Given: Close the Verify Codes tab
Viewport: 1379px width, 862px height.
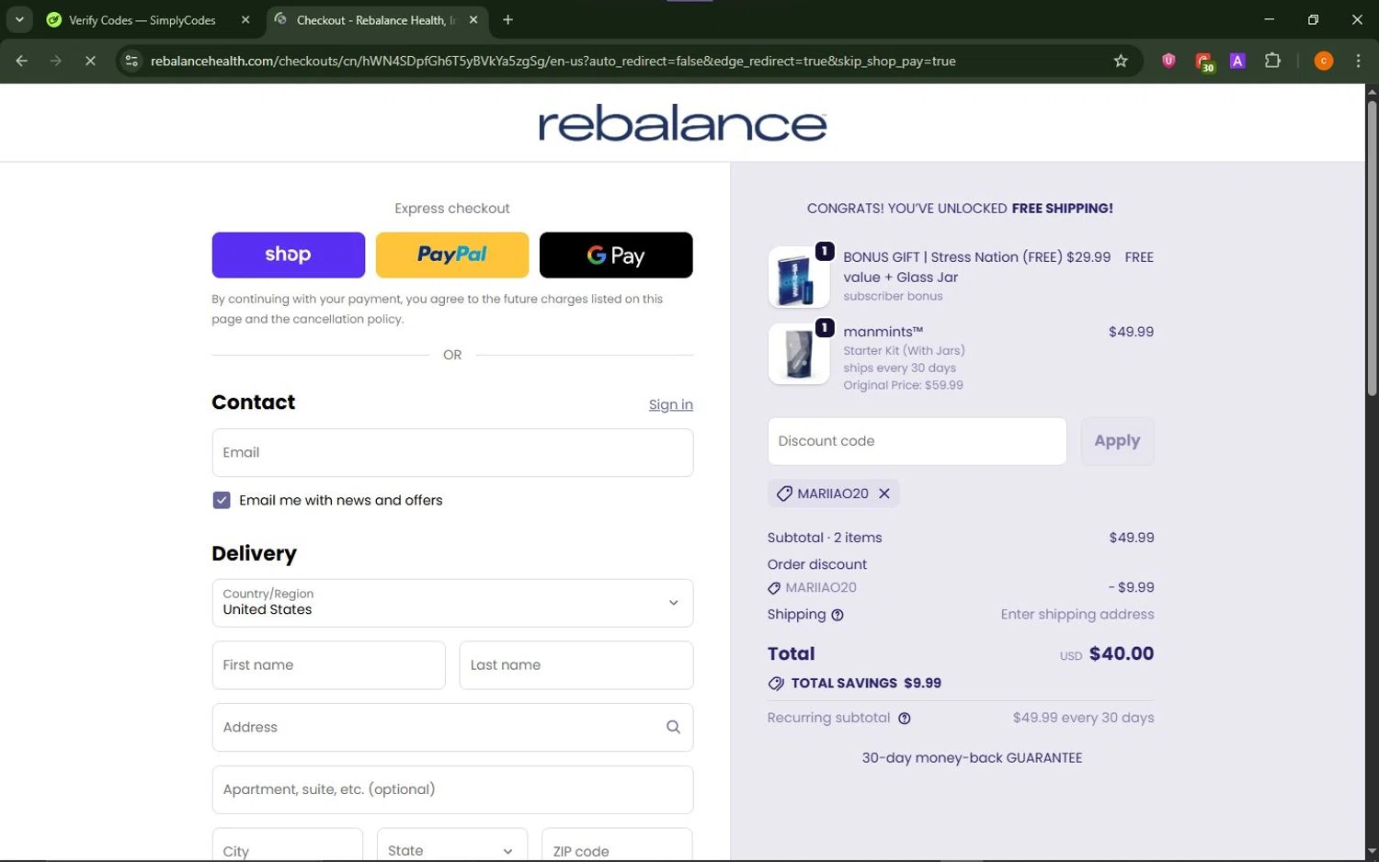Looking at the screenshot, I should (x=245, y=19).
